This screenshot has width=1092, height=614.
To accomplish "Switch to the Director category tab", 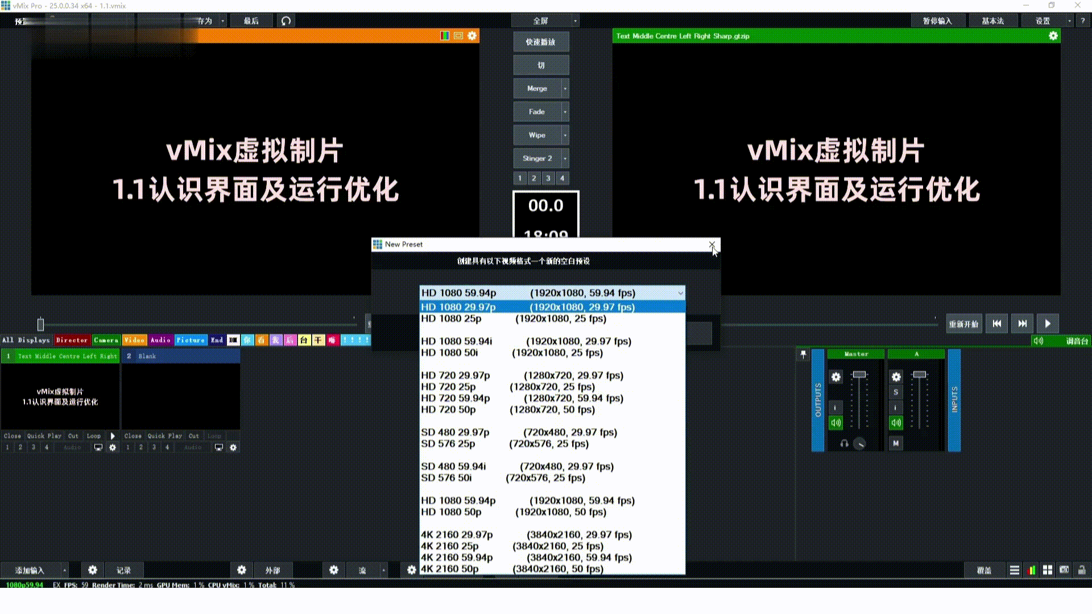I will click(72, 340).
